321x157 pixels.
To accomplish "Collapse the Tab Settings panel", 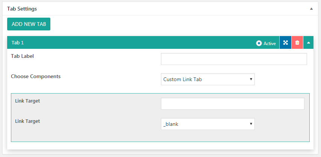I will click(311, 9).
